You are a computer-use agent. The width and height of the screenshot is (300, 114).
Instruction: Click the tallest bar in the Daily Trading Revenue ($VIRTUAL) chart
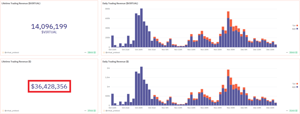[142, 28]
